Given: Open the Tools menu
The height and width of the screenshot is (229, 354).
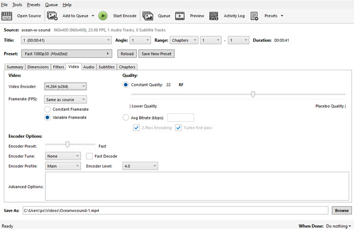Looking at the screenshot, I should 17,5.
